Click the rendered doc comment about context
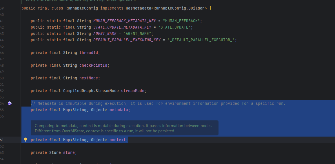This screenshot has width=335, height=164. point(125,128)
